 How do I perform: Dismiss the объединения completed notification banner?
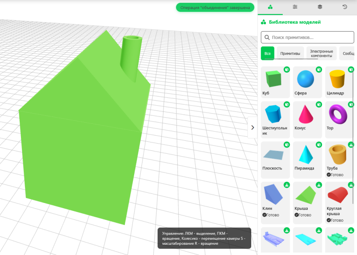click(215, 7)
